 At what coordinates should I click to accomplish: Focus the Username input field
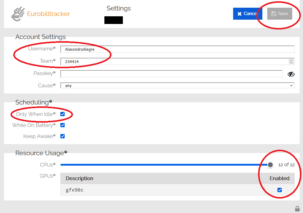click(177, 49)
